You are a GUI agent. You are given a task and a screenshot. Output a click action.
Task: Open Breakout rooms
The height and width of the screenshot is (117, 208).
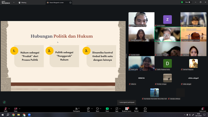(x=126, y=109)
